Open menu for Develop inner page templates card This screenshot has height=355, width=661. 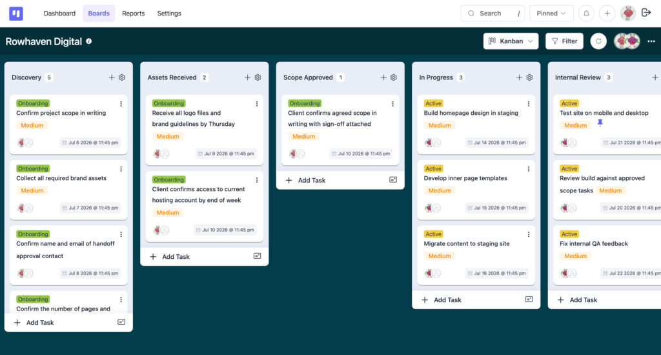coord(529,169)
